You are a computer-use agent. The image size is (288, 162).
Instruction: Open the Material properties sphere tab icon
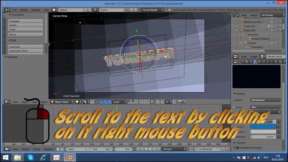click(x=276, y=62)
